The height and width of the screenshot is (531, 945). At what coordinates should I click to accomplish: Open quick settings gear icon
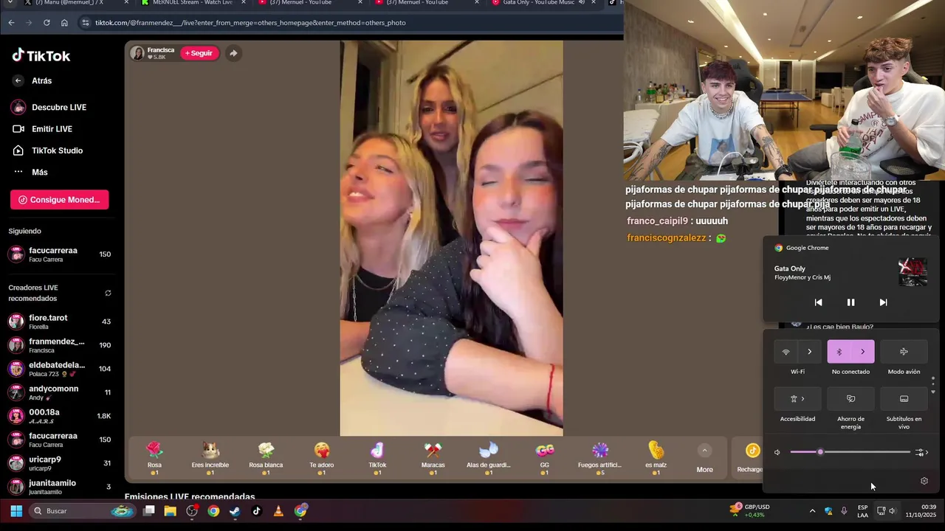click(924, 481)
